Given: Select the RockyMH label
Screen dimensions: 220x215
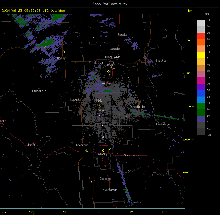Looking at the screenshot, I should pyautogui.click(x=63, y=58).
